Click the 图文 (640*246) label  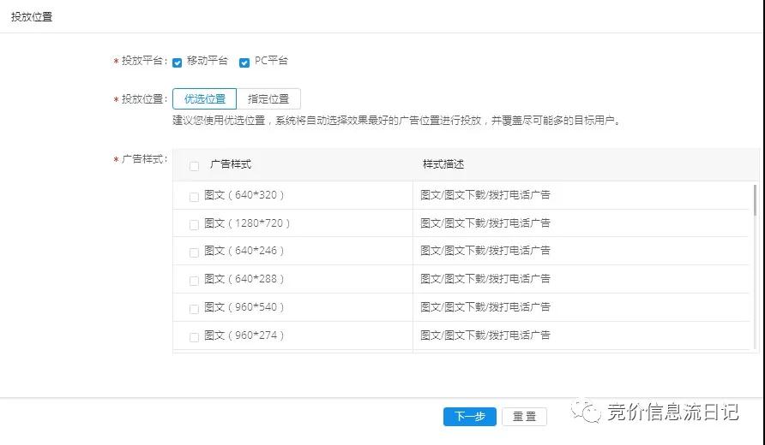click(x=244, y=251)
